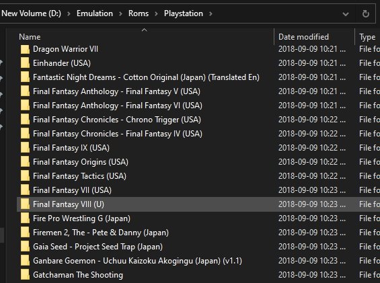The image size is (380, 283).
Task: Click the address bar empty input area
Action: click(276, 14)
